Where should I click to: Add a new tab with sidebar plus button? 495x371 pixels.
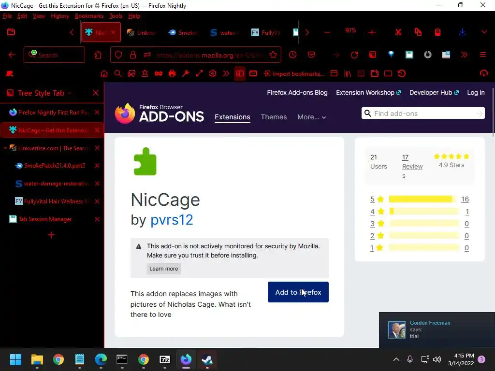tap(51, 235)
